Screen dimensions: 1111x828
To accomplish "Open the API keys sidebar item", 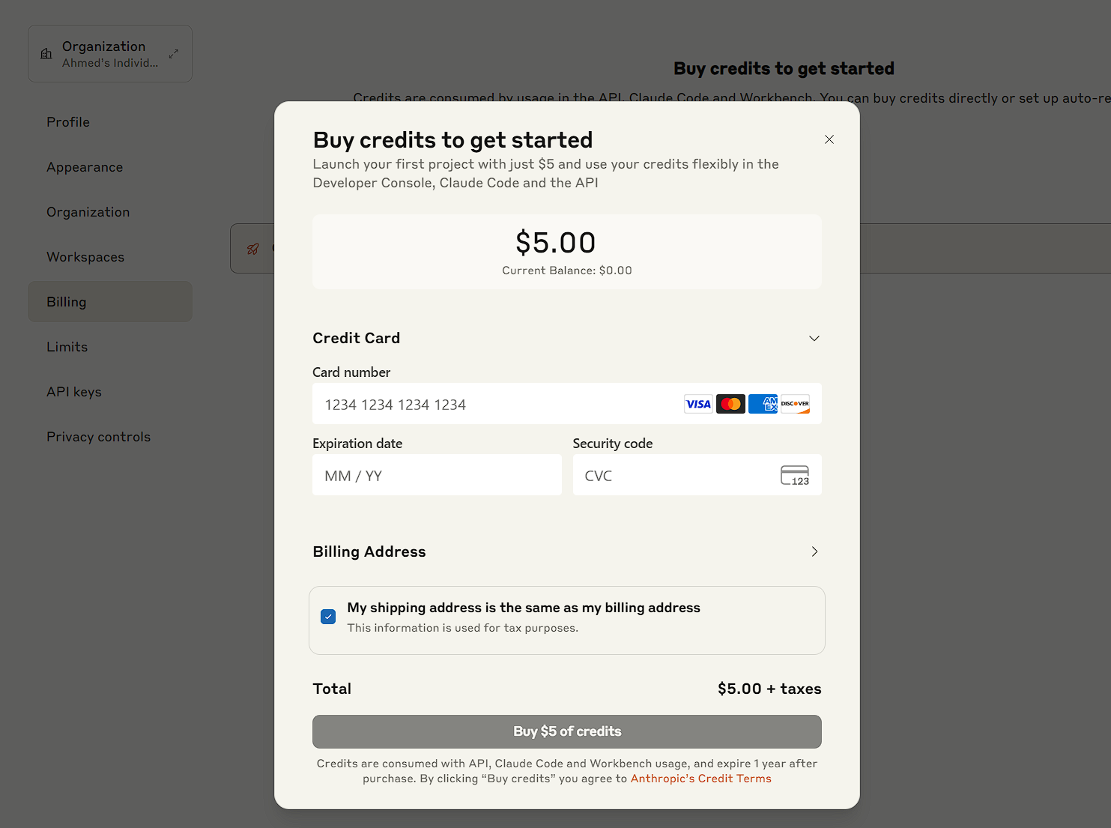I will point(74,392).
